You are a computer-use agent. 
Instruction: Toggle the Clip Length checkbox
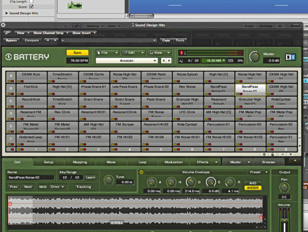[x=31, y=1]
